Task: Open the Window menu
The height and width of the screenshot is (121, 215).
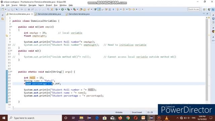Action: tap(63, 5)
